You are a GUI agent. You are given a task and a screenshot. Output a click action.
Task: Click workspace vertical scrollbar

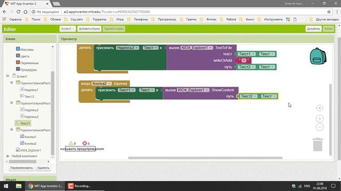(x=330, y=119)
